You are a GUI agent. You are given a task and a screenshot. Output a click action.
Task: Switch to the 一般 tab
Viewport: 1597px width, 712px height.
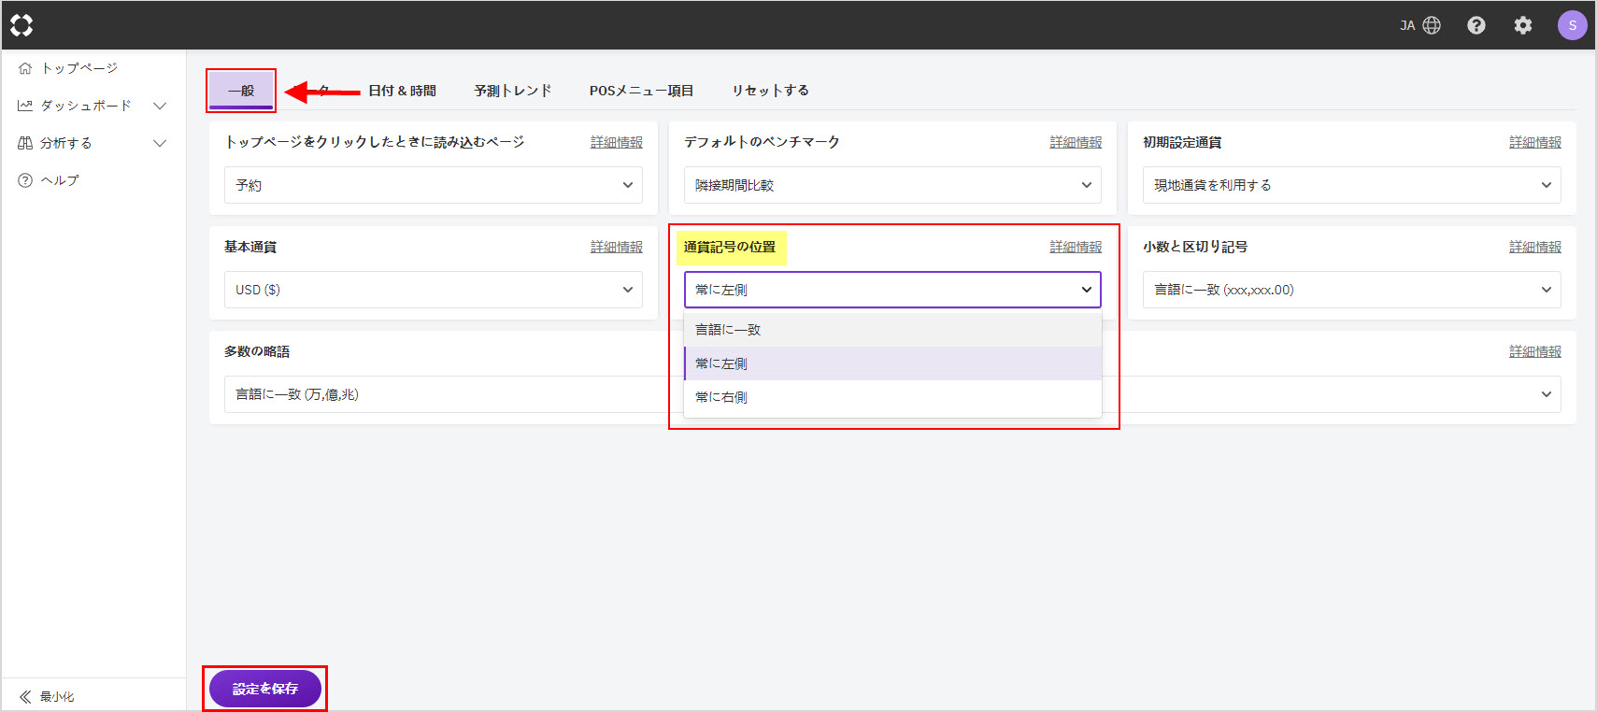click(x=241, y=91)
